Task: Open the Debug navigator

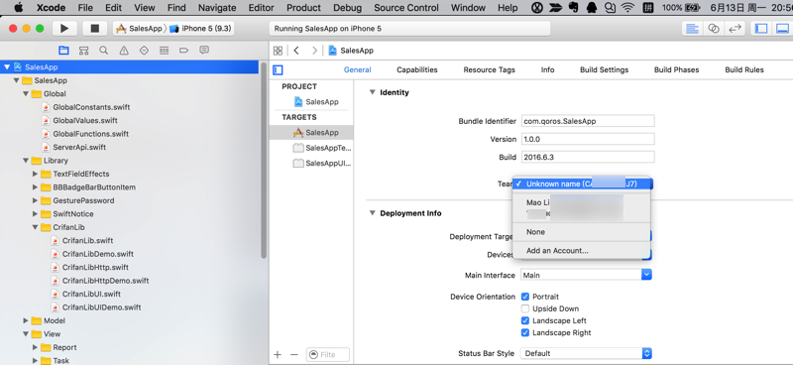Action: click(x=164, y=51)
